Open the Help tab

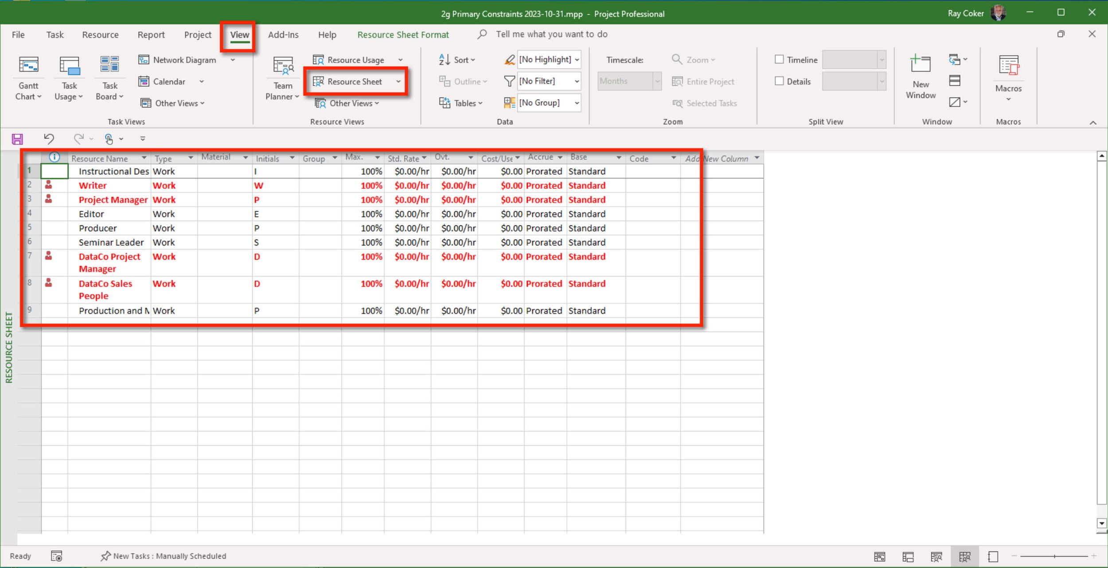327,35
